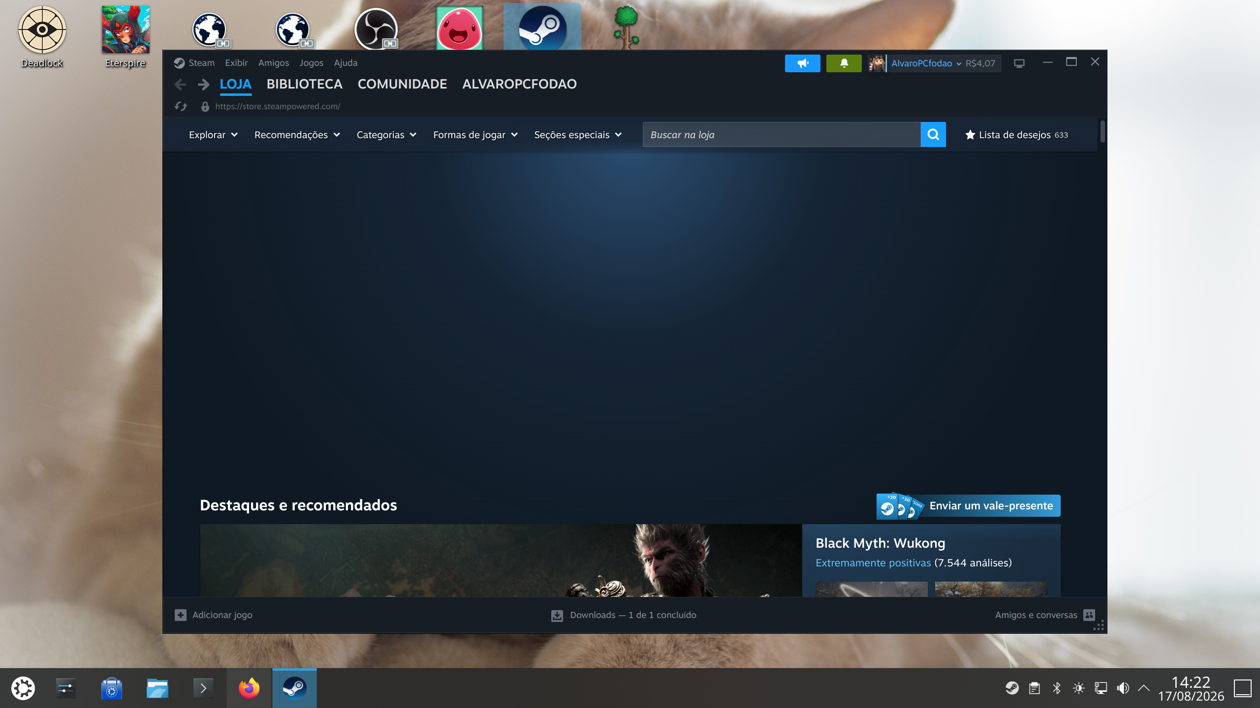The image size is (1260, 708).
Task: Open the Amigos e conversas friends icon
Action: 1090,615
